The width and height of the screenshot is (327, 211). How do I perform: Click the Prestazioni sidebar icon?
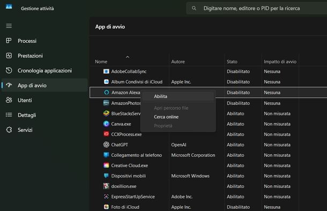pyautogui.click(x=9, y=56)
